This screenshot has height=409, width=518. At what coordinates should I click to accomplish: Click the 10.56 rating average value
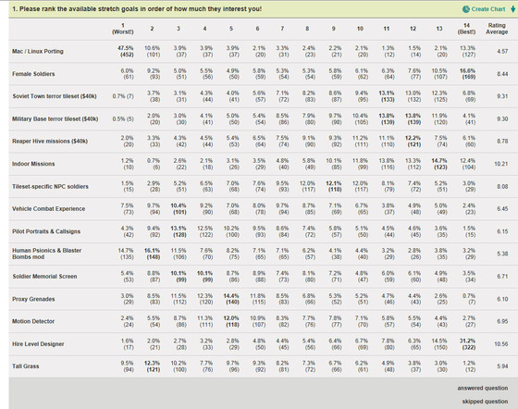500,344
